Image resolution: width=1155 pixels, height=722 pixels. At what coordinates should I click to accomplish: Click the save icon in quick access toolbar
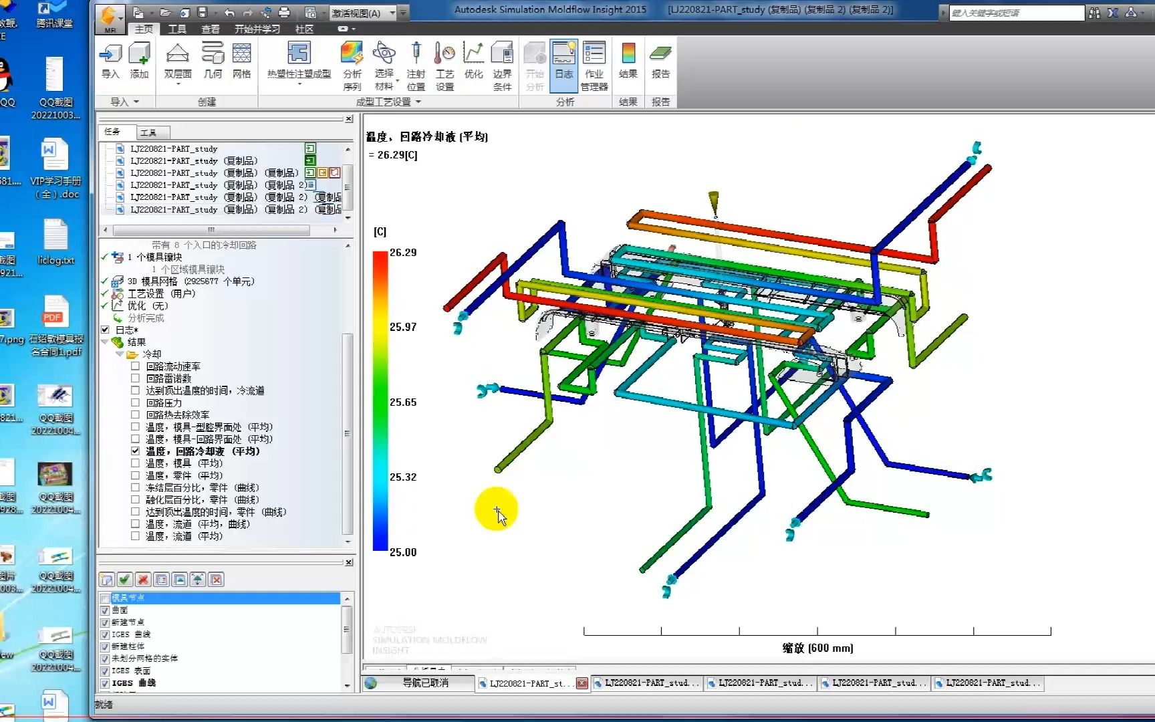(202, 13)
